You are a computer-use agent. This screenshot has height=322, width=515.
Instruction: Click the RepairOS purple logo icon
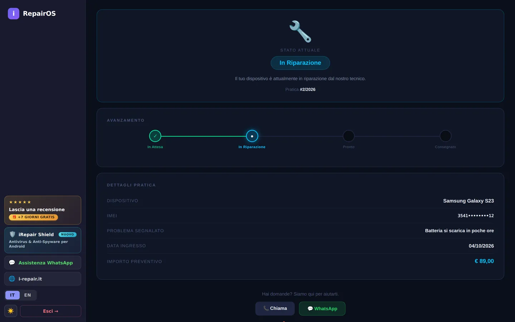(14, 14)
